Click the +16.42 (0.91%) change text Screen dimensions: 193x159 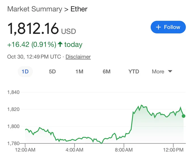[x=32, y=44]
